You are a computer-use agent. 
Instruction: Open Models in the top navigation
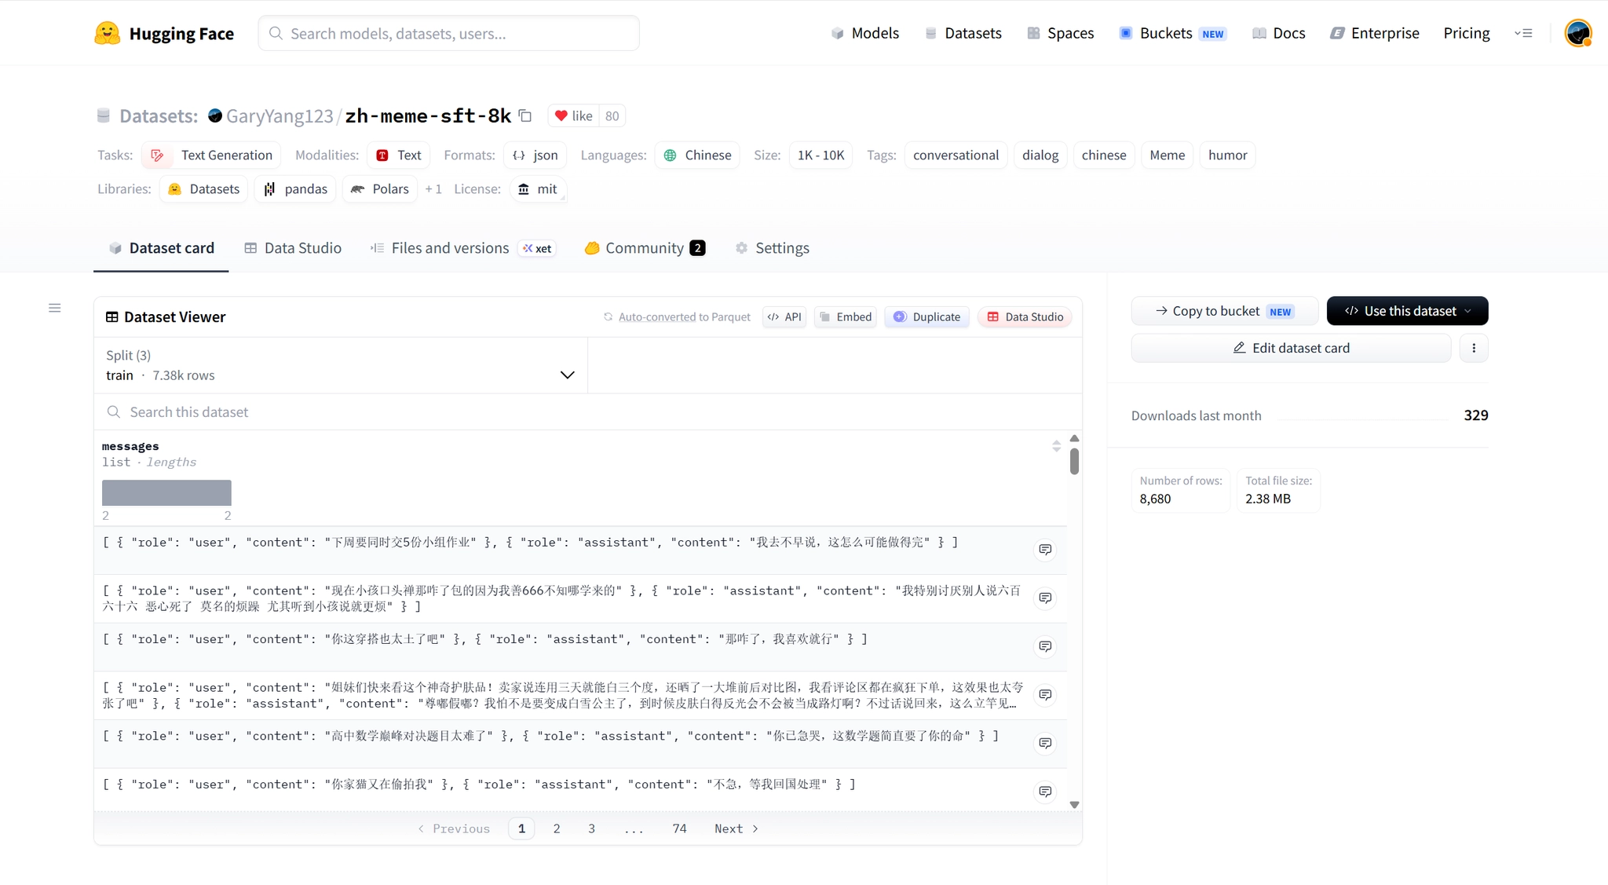pyautogui.click(x=864, y=33)
